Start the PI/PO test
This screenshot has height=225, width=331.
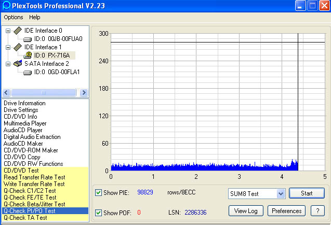point(307,193)
